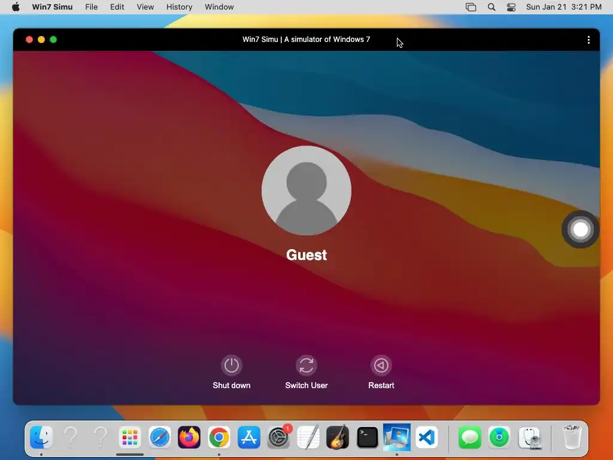Open Disk Utility from the Dock

click(x=530, y=437)
